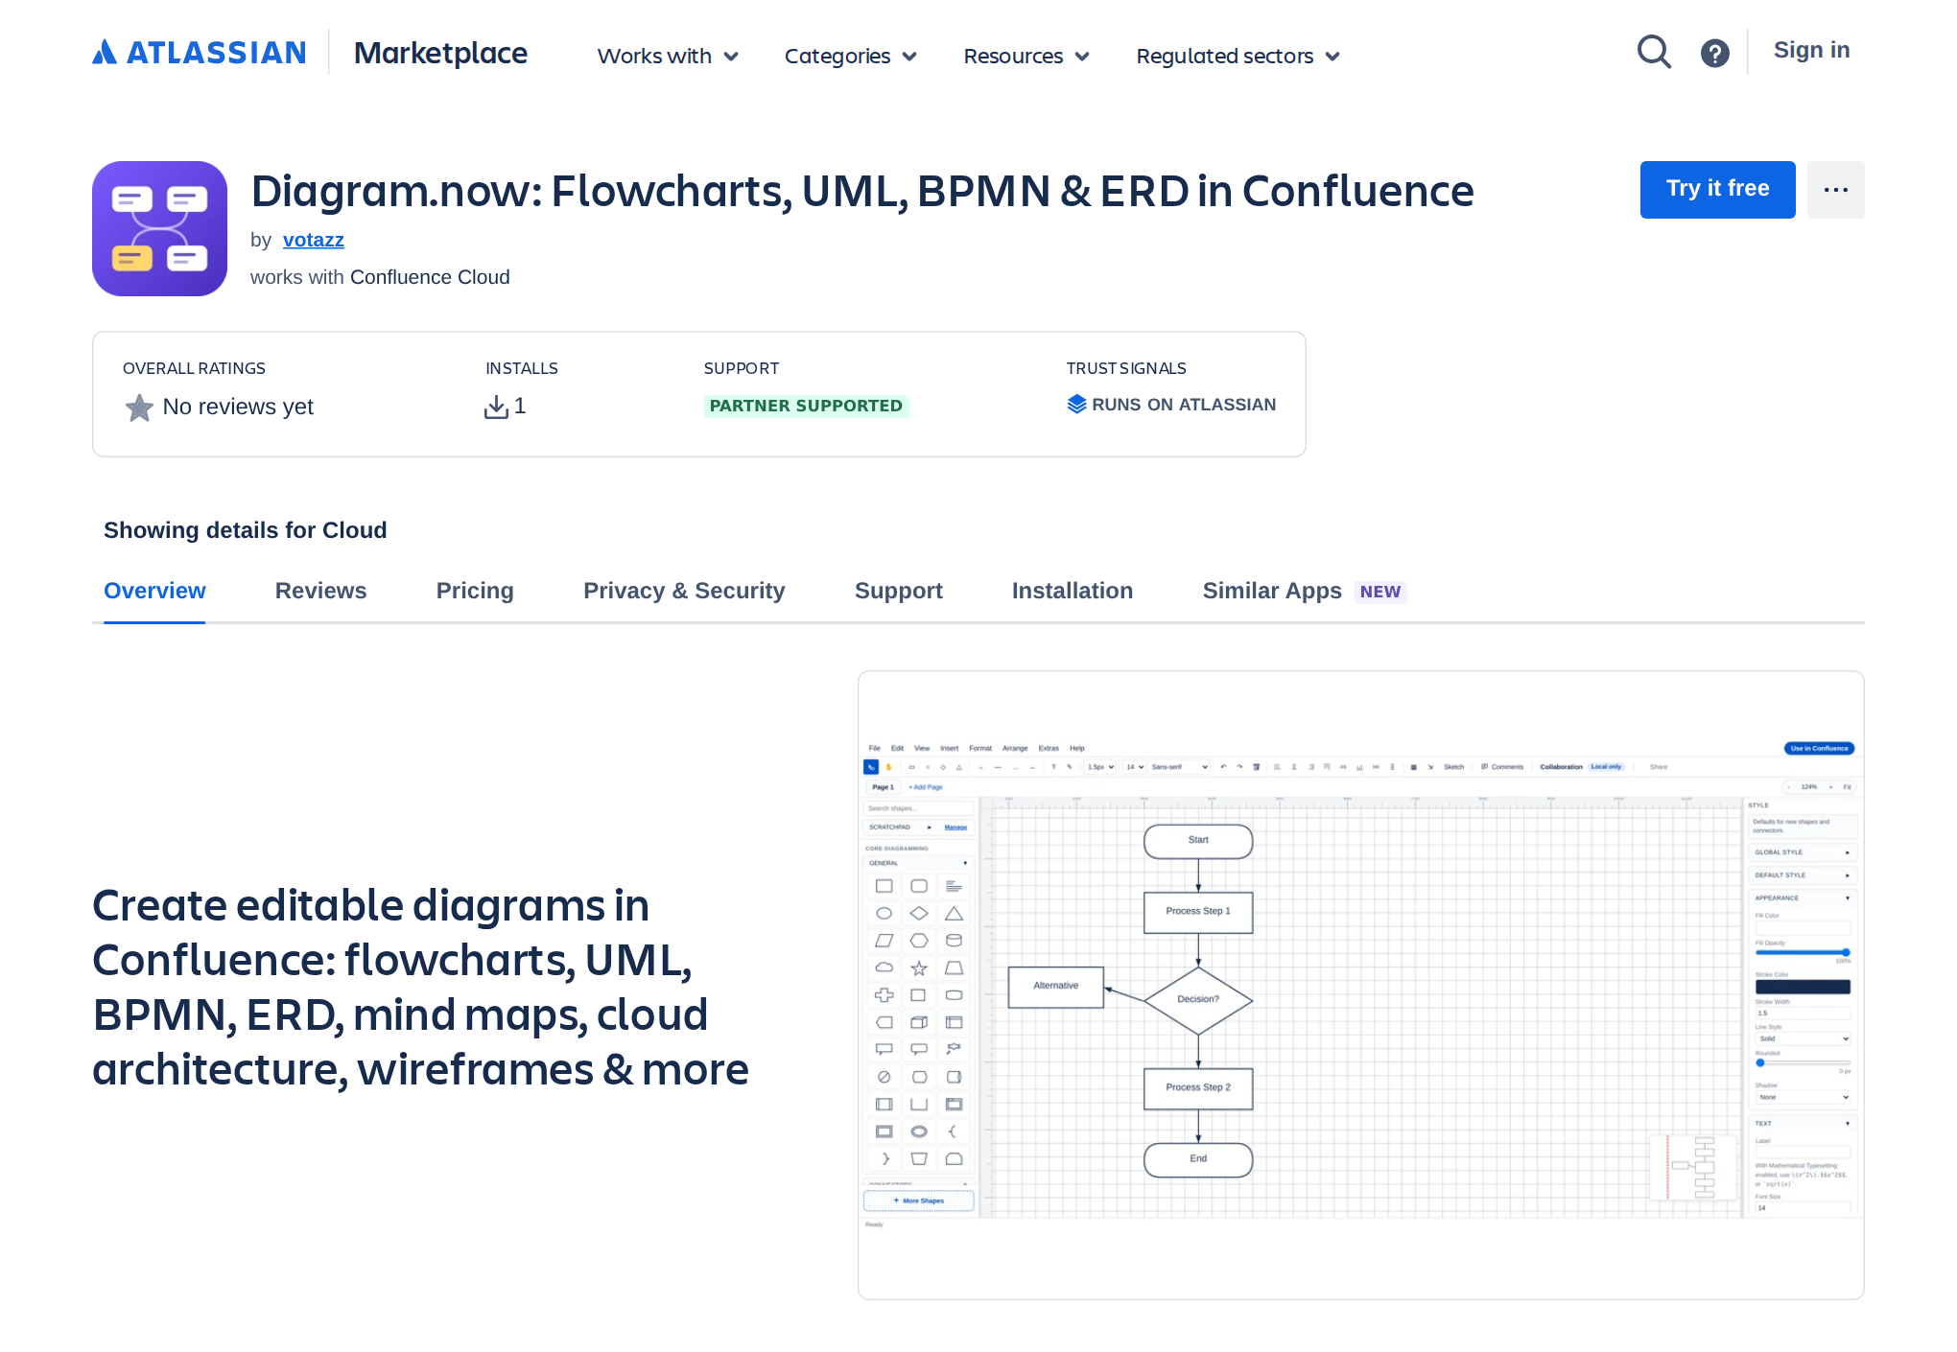The width and height of the screenshot is (1957, 1352).
Task: Click the Runs on Atlassian badge icon
Action: pyautogui.click(x=1076, y=405)
